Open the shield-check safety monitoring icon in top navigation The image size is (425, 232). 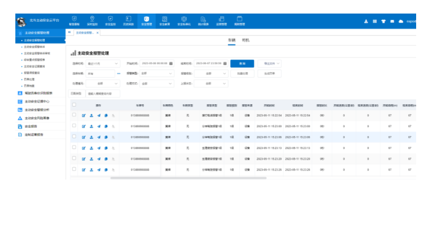110,21
